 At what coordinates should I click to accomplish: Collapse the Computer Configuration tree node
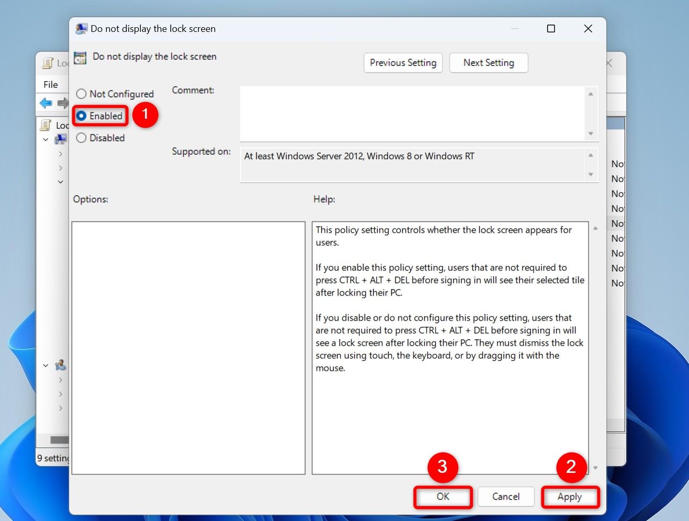coord(46,140)
